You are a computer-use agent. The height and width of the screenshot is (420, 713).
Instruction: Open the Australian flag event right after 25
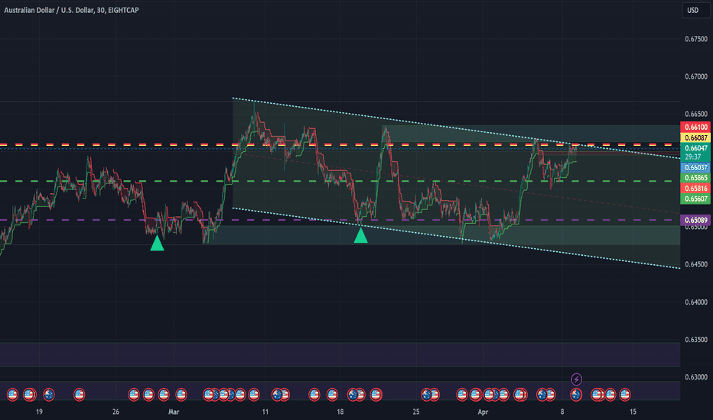(426, 395)
